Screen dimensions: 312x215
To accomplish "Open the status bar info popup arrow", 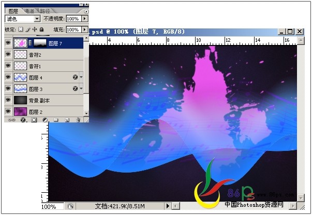I will point(168,206).
